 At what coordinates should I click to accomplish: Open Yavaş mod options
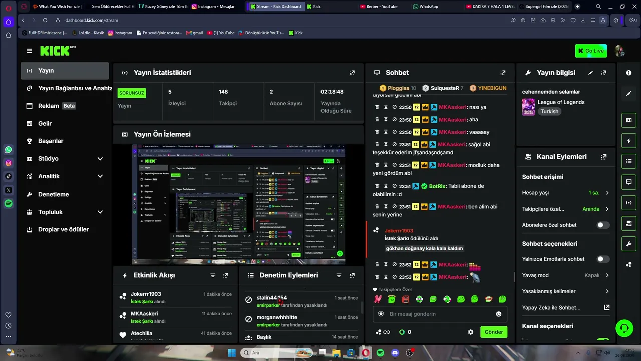[x=566, y=275]
